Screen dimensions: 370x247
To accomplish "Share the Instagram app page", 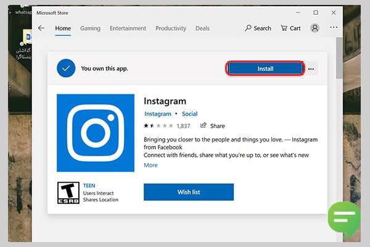I will click(x=213, y=125).
